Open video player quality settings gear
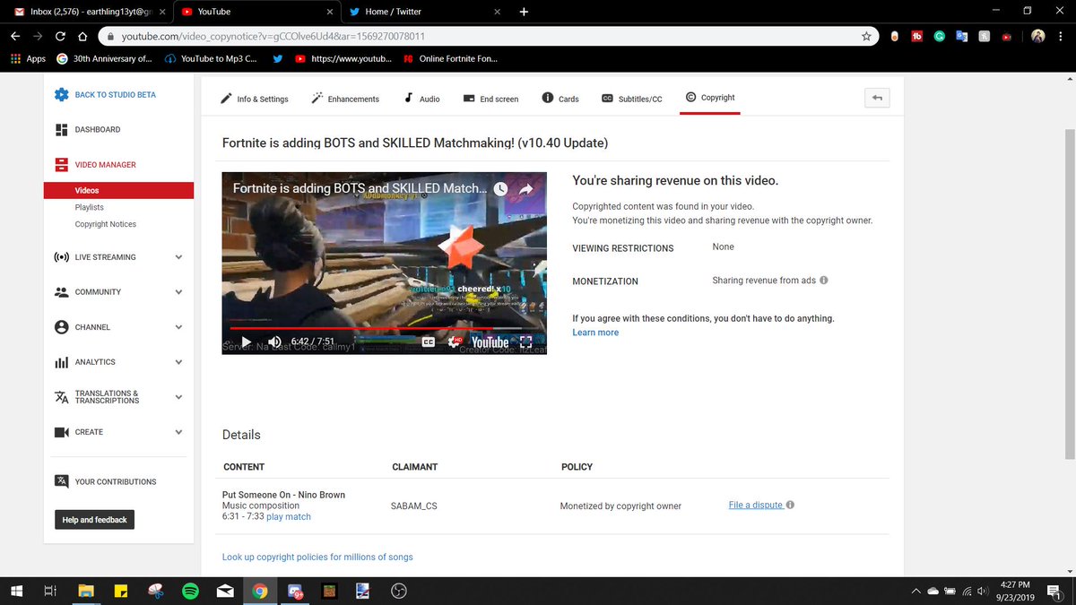Viewport: 1076px width, 605px height. tap(456, 341)
